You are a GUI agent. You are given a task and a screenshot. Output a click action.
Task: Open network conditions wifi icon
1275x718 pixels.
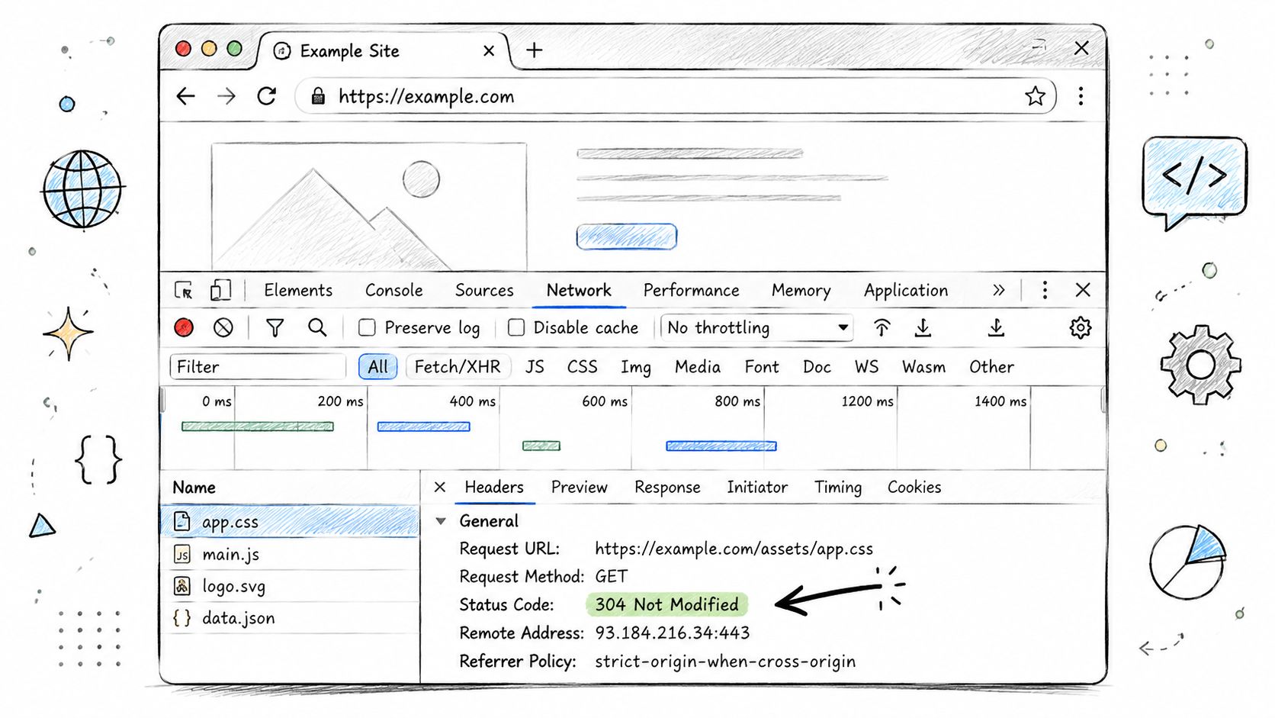point(882,328)
